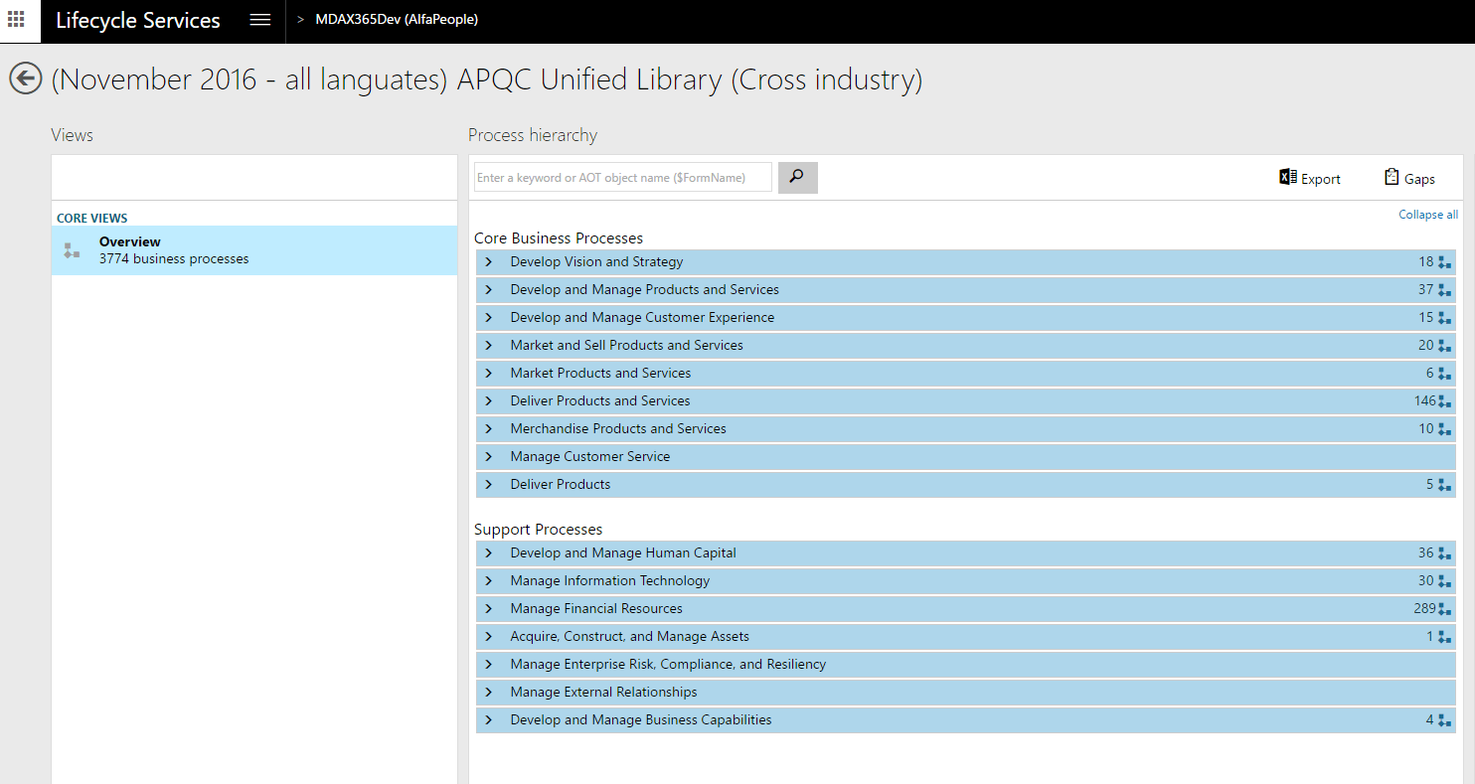Click the Excel Export icon
Image resolution: width=1475 pixels, height=784 pixels.
(1288, 178)
